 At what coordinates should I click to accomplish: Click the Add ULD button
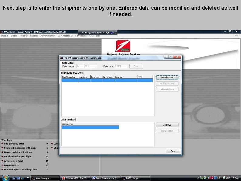(167, 125)
